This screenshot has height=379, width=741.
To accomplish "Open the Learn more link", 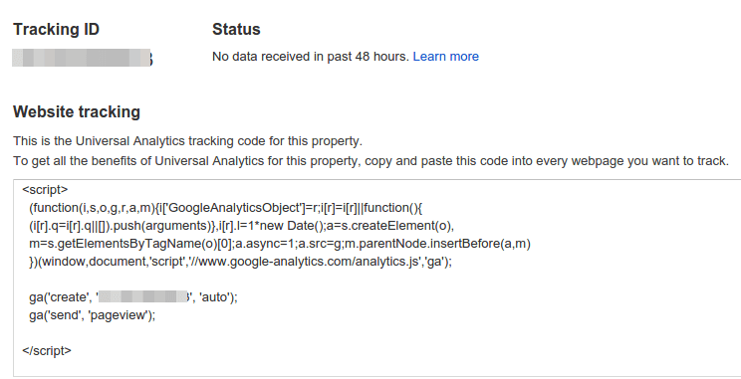I will point(445,57).
